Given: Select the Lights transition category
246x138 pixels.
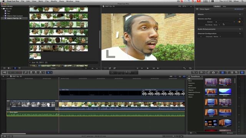Looking at the screenshot, I should (x=190, y=85).
